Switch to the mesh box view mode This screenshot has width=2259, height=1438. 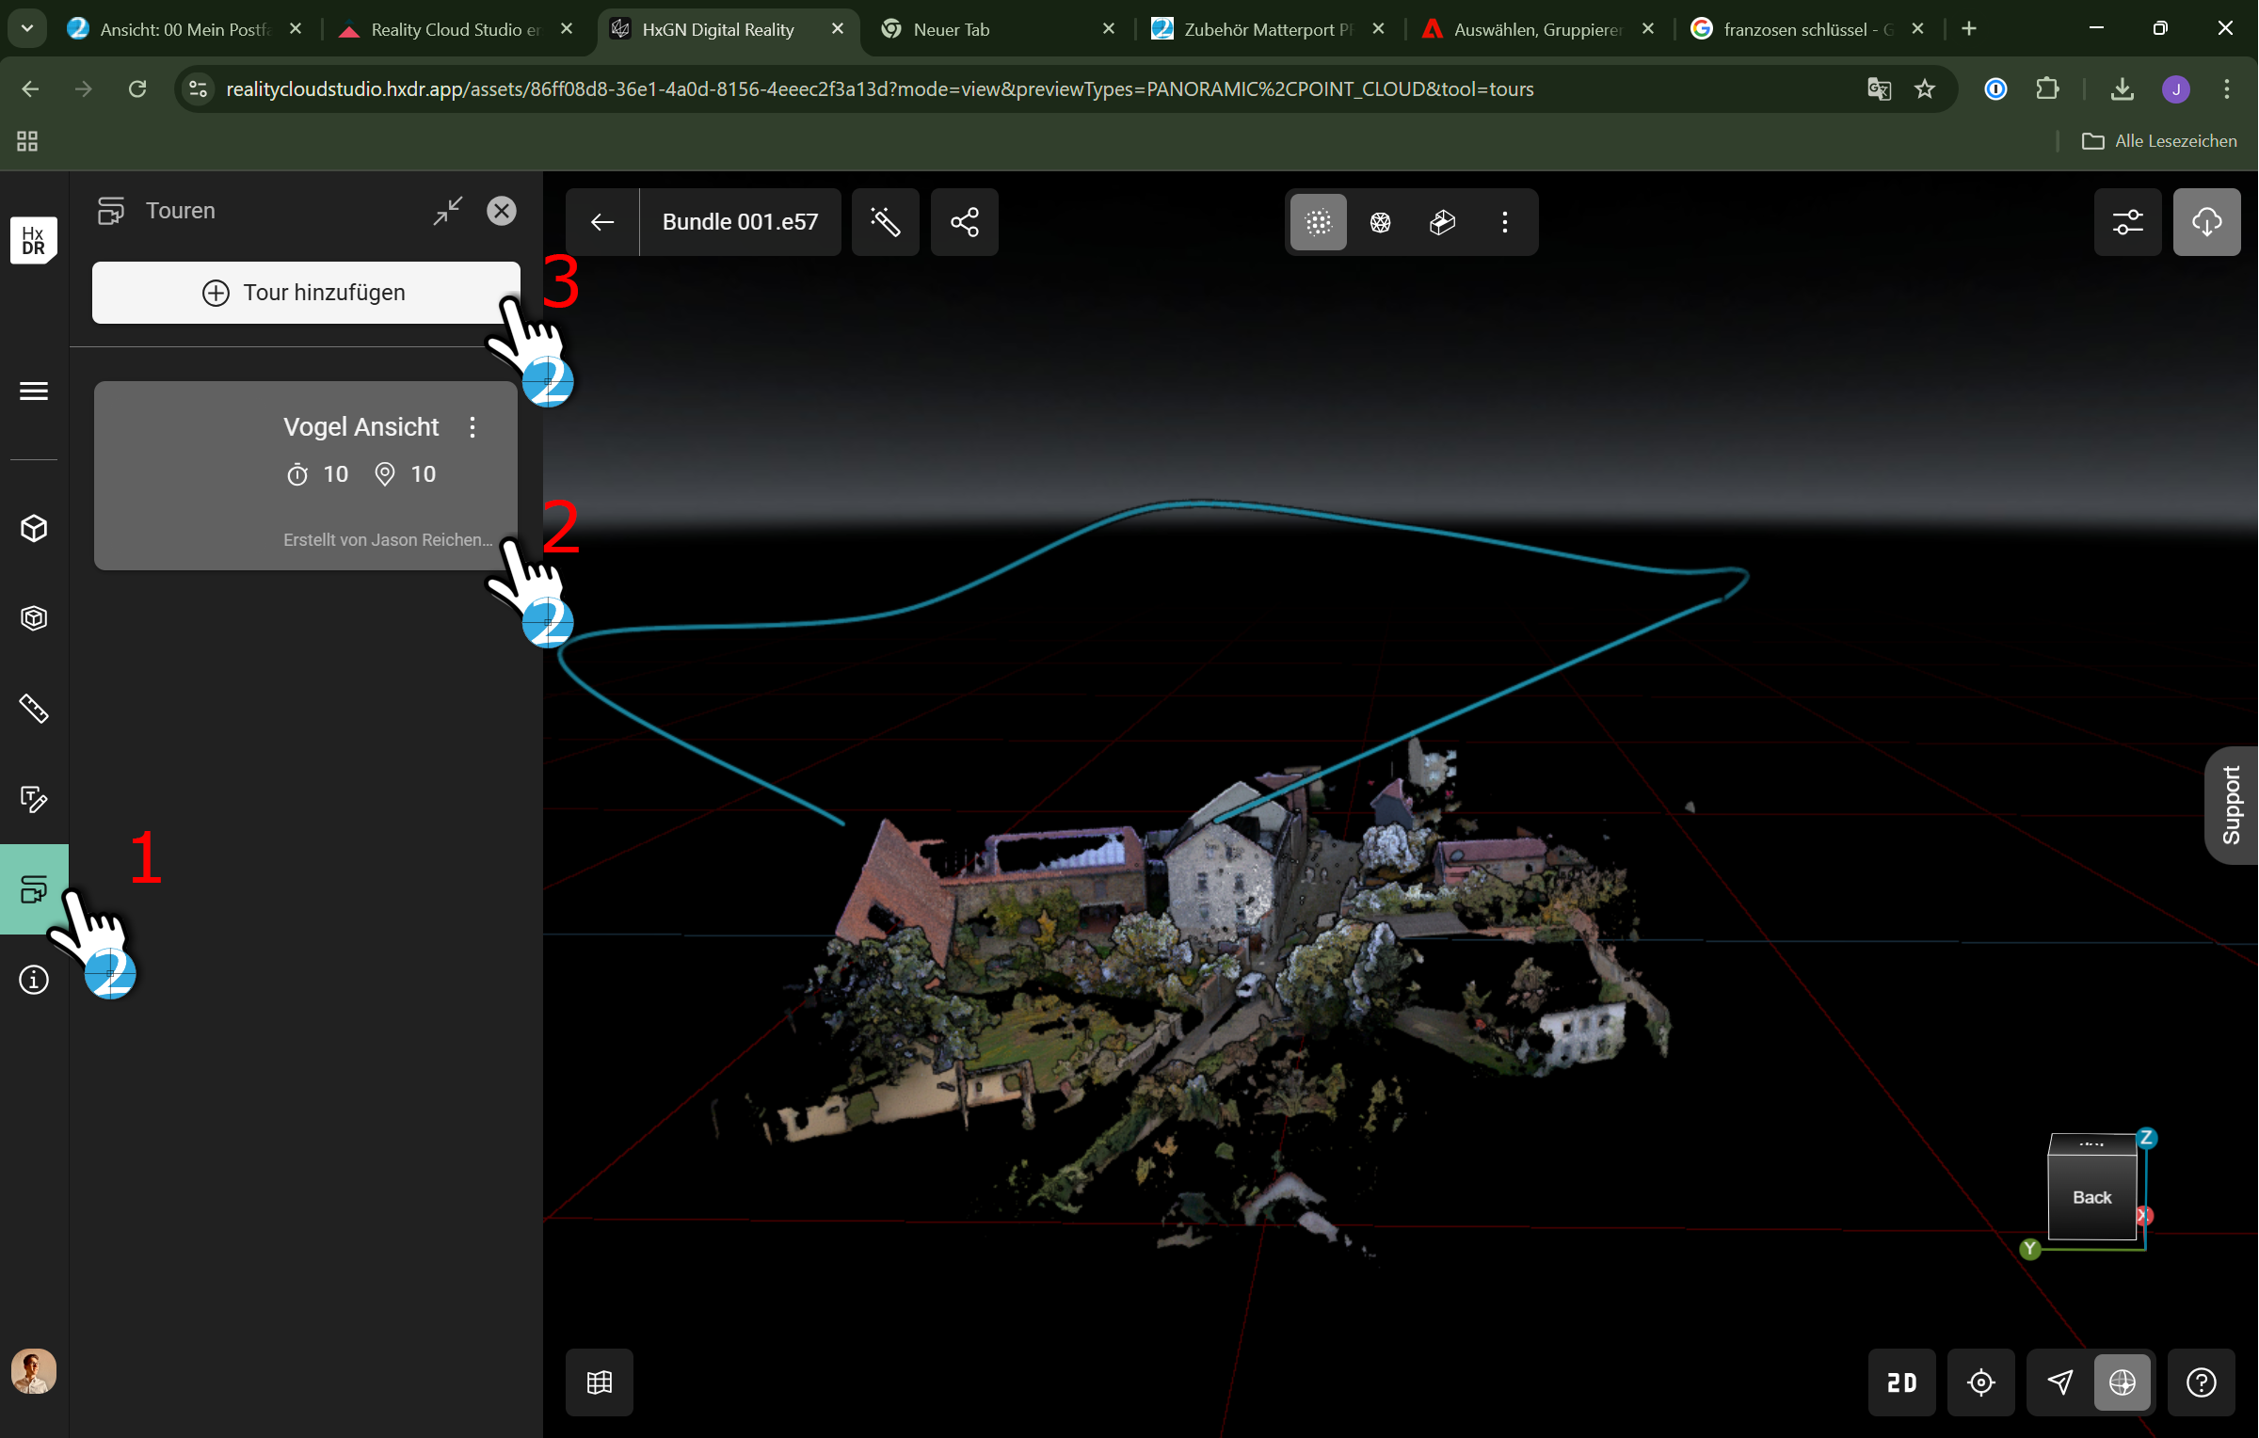[x=1443, y=222]
